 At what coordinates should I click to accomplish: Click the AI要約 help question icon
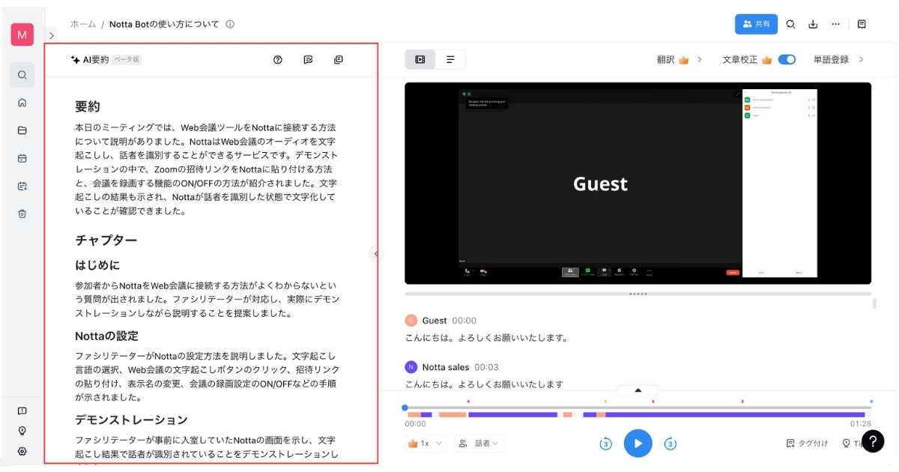click(x=278, y=60)
